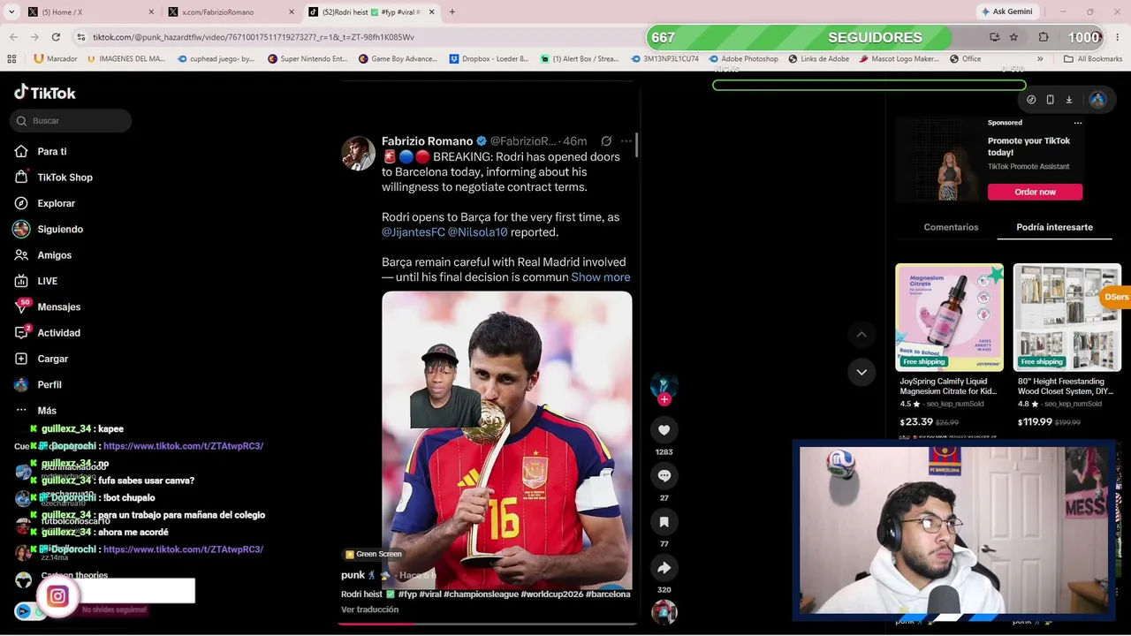This screenshot has width=1131, height=636.
Task: Open the #worldcup2026 hashtag
Action: tap(552, 594)
